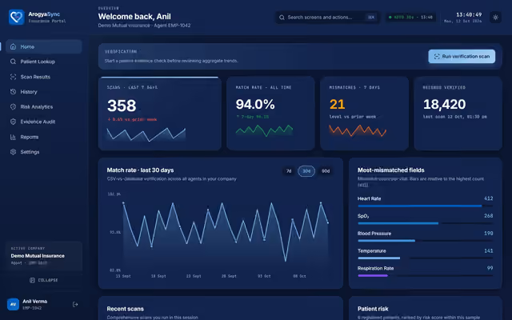Click the Welcome back, Anil heading
The height and width of the screenshot is (320, 512).
click(x=134, y=17)
